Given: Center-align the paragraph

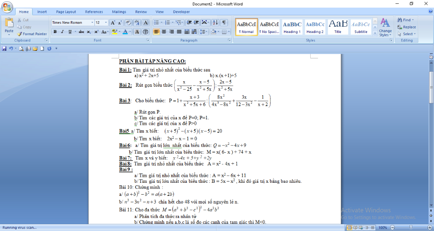Looking at the screenshot, I should coord(164,32).
